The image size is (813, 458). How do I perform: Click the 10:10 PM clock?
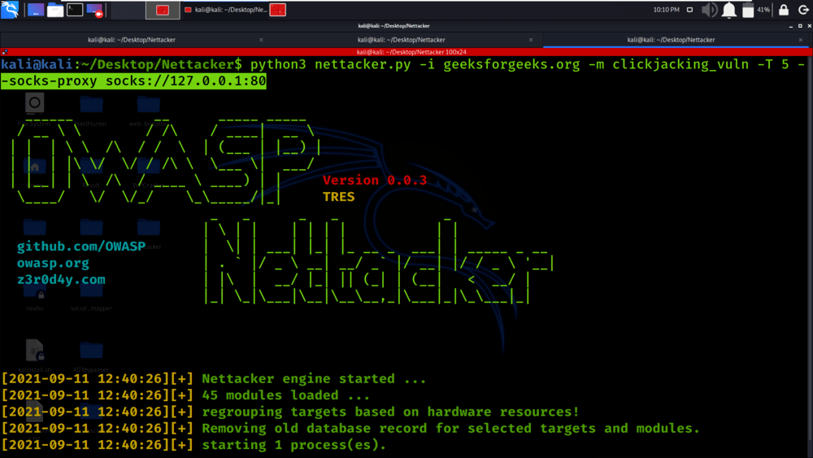667,10
